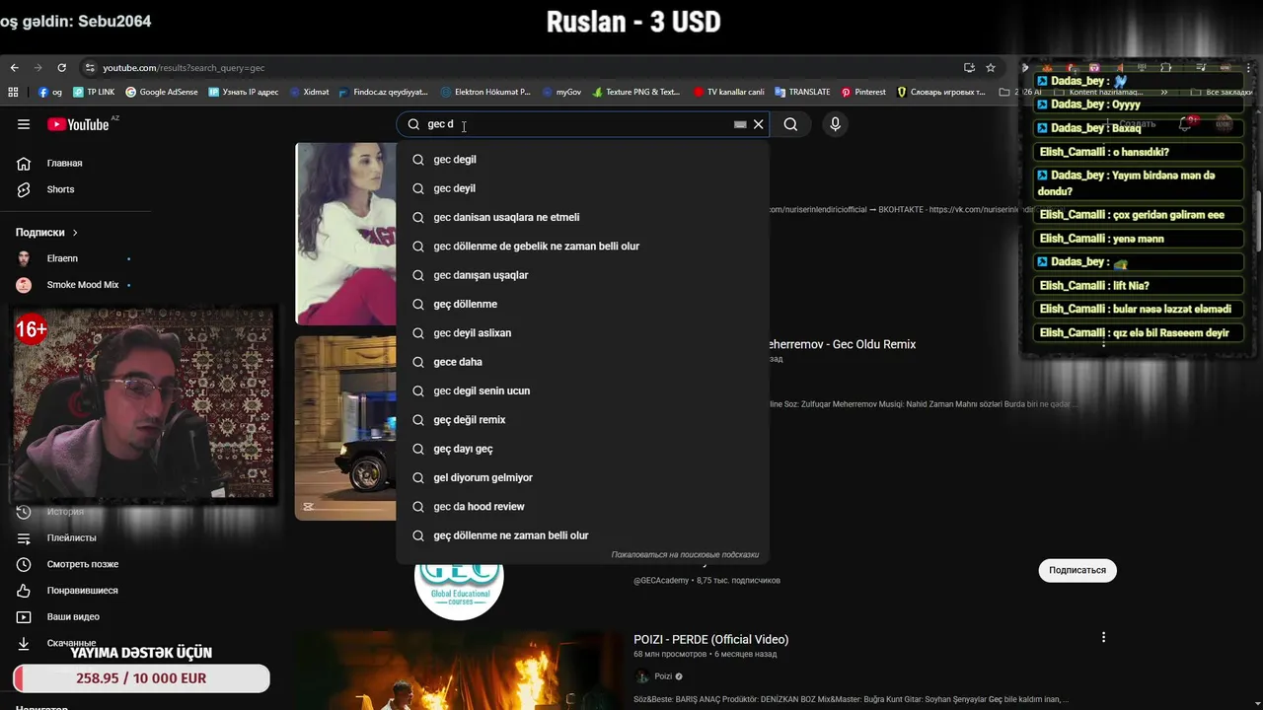Open Facebook og bookmark
Viewport: 1263px width, 710px height.
(x=50, y=92)
